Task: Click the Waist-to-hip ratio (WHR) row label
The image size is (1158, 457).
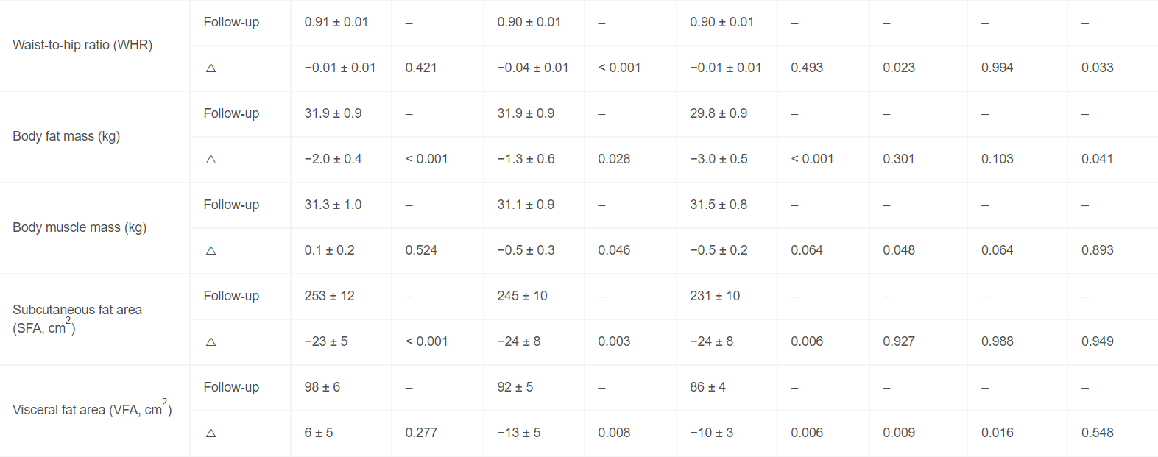Action: [82, 45]
